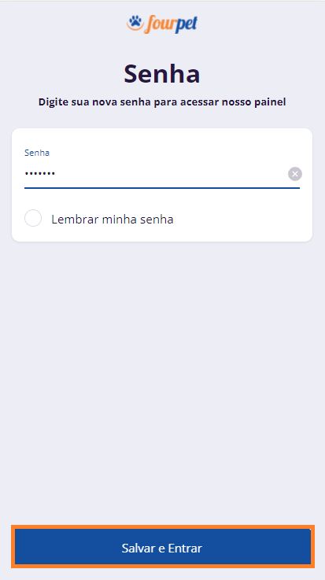Click the white card's blank area
Screen dimensions: 325x580
point(240,218)
